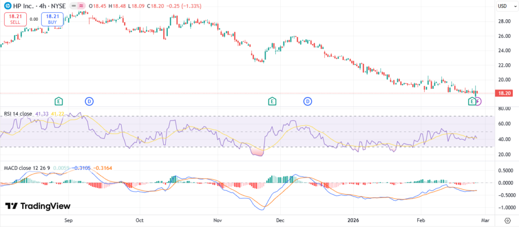This screenshot has width=519, height=227.
Task: Click the 2026 label on time axis
Action: point(353,220)
